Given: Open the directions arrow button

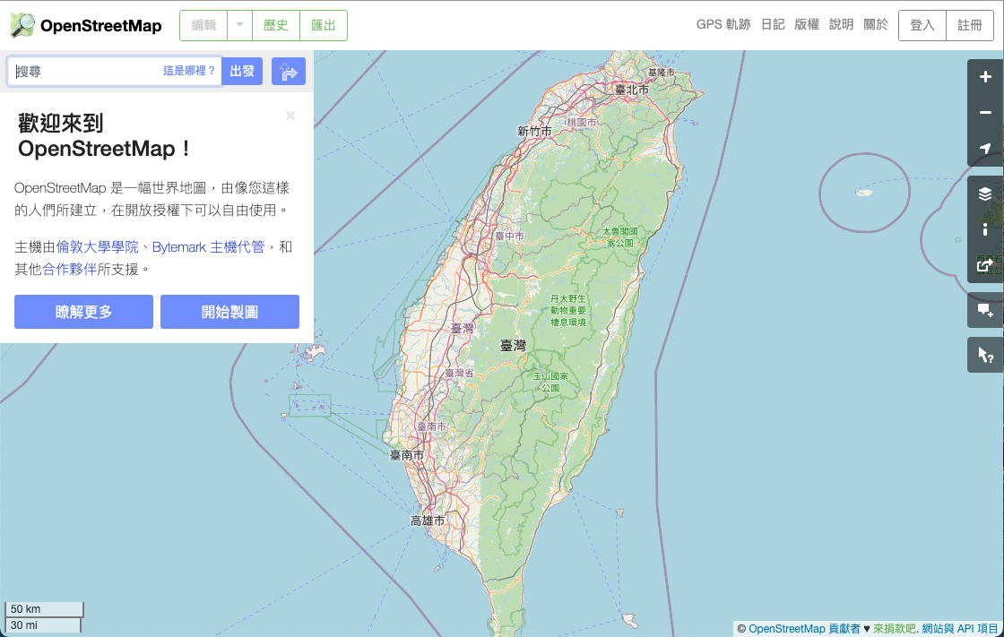Looking at the screenshot, I should click(x=288, y=71).
